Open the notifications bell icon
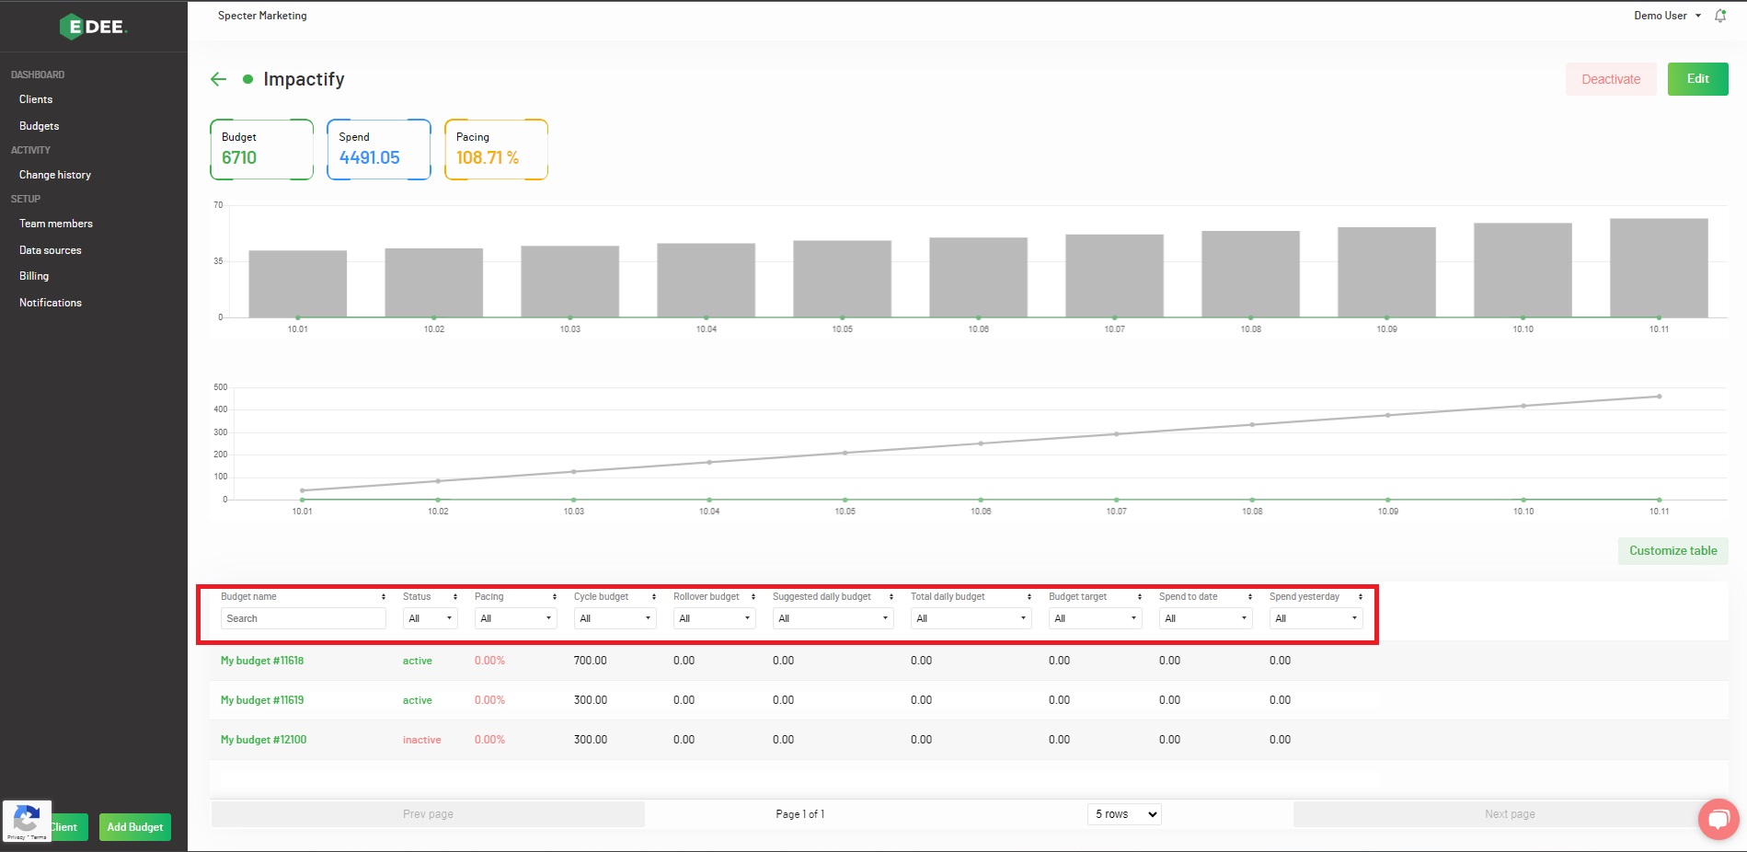 [1720, 16]
